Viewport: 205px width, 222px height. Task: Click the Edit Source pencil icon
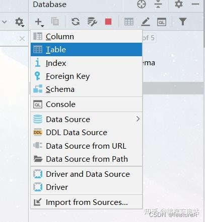[146, 22]
